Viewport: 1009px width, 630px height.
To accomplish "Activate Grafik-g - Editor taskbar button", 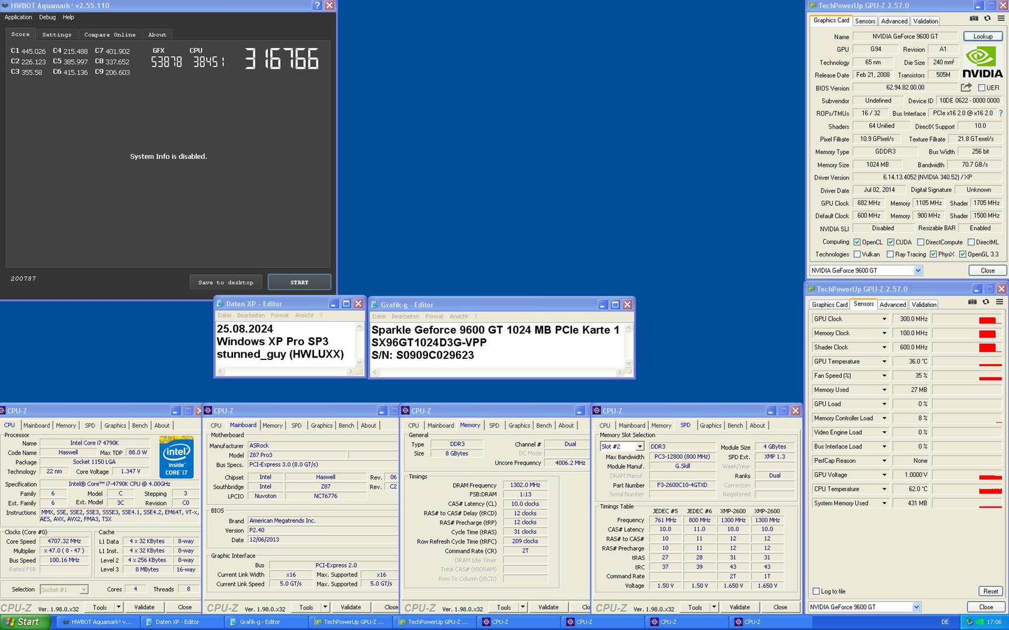I will click(x=266, y=622).
